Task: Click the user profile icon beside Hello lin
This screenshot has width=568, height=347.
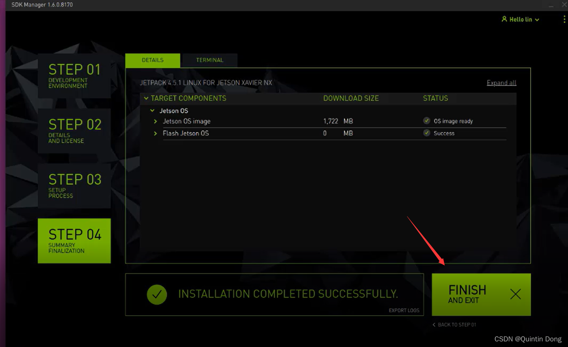Action: click(x=504, y=19)
